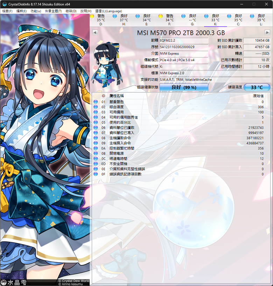Click the chibi Shizuku character image
This screenshot has width=273, height=286.
107,65
